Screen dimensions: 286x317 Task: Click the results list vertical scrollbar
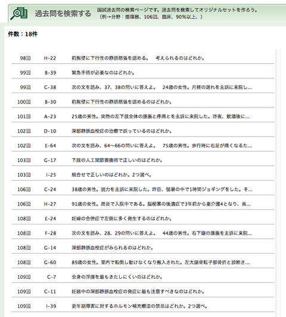[x=278, y=183]
